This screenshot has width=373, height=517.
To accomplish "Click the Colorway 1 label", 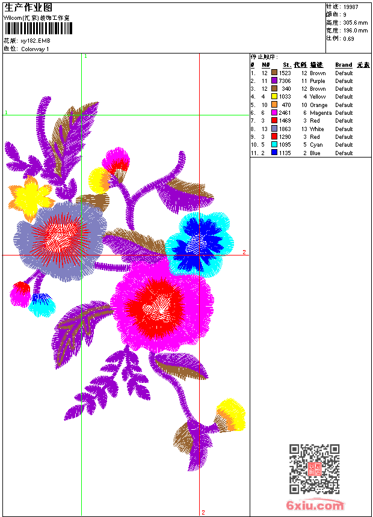I will pyautogui.click(x=35, y=49).
